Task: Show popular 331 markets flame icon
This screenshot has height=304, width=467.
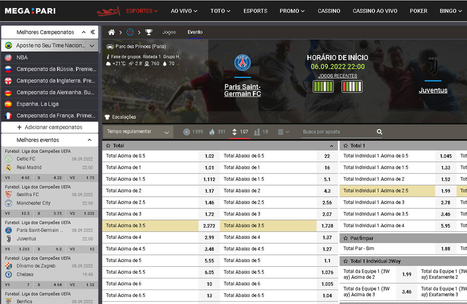Action: click(212, 132)
